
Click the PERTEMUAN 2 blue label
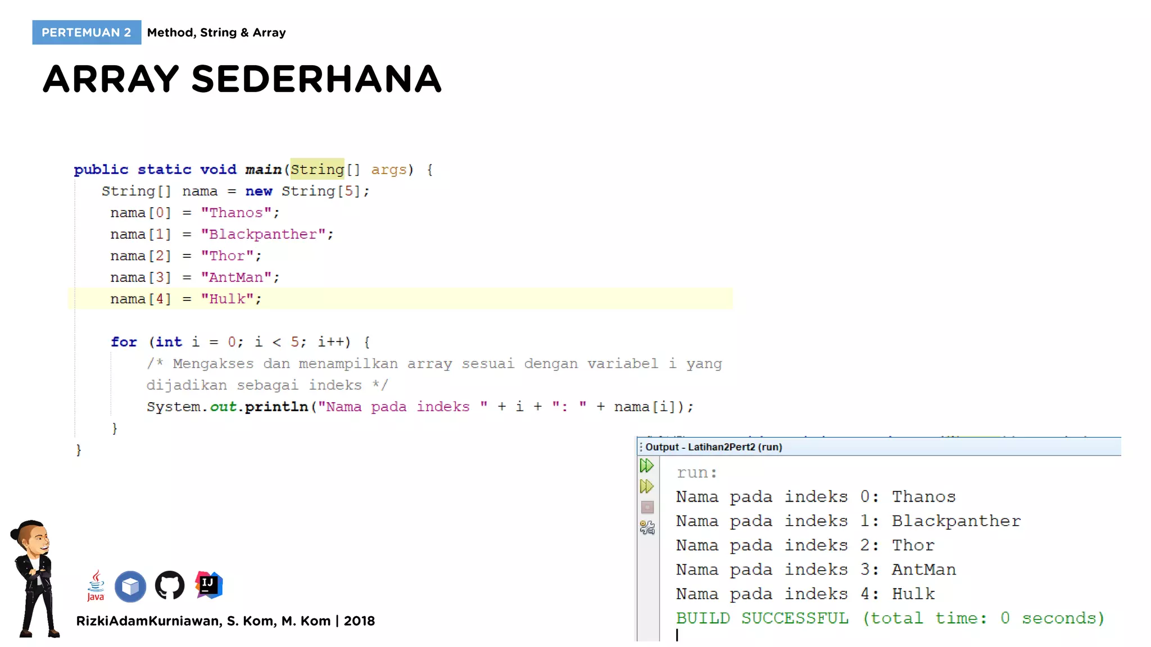point(87,33)
